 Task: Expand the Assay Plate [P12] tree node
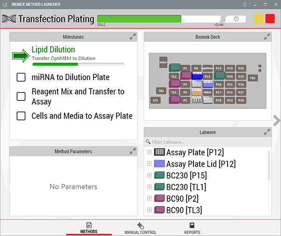coord(149,152)
